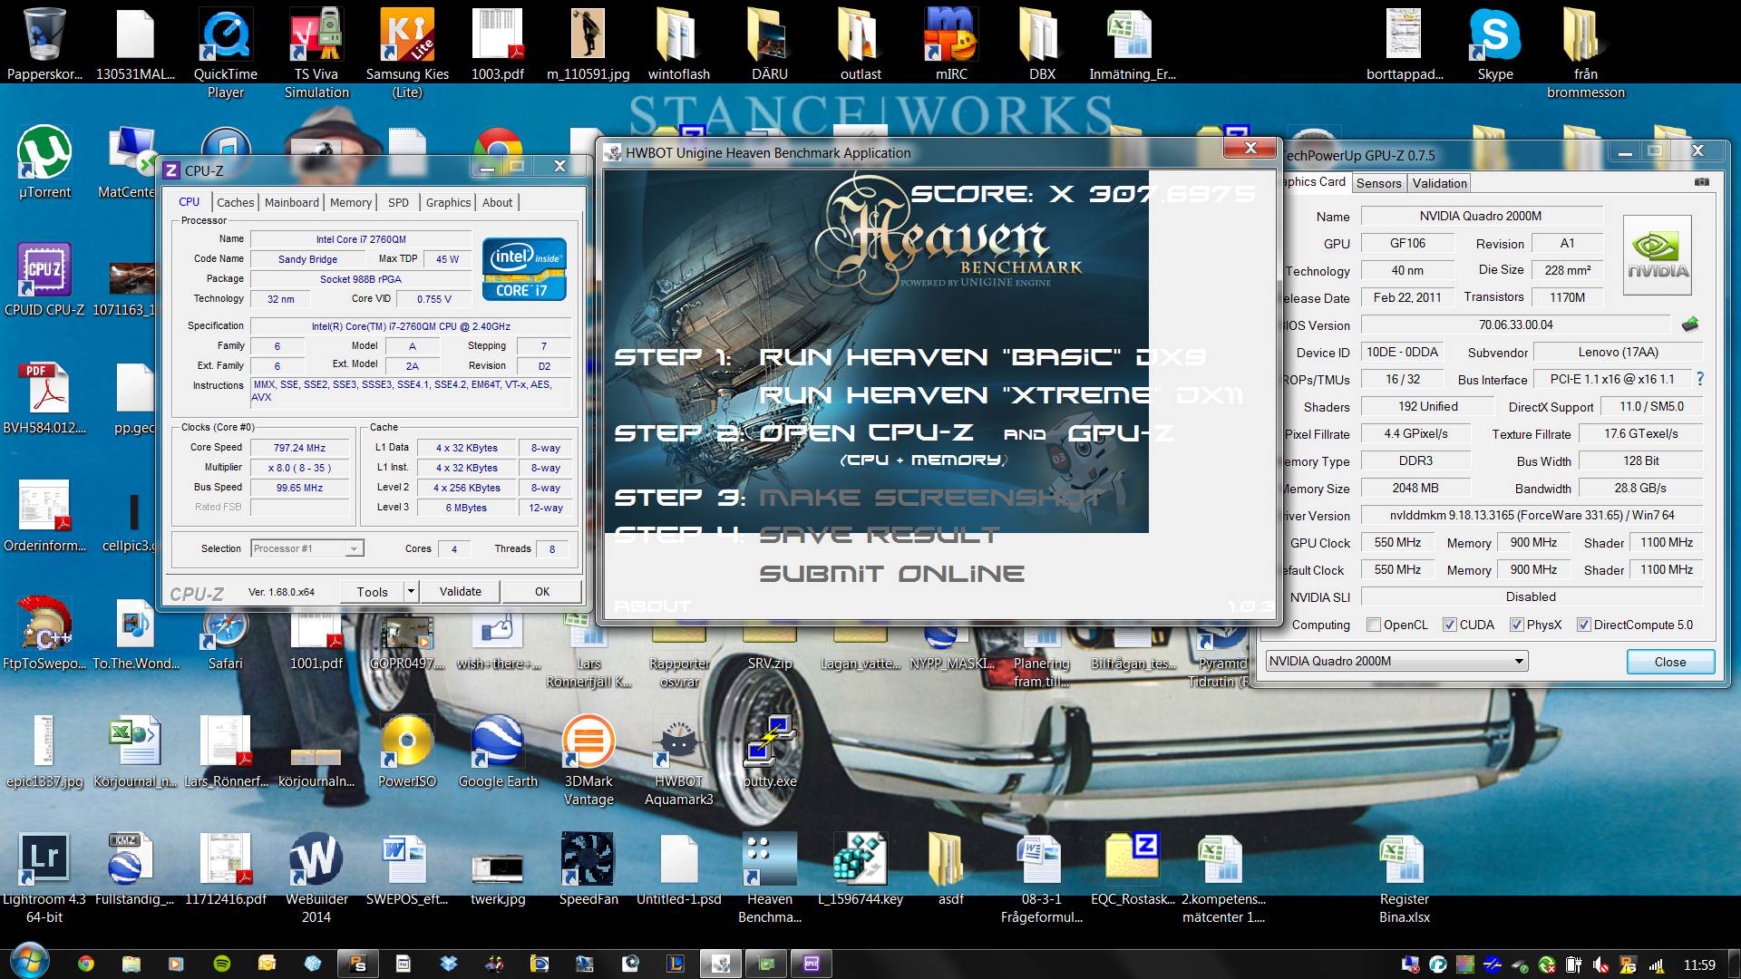1741x979 pixels.
Task: Switch to the Graphics tab in CPU-Z
Action: pyautogui.click(x=449, y=202)
